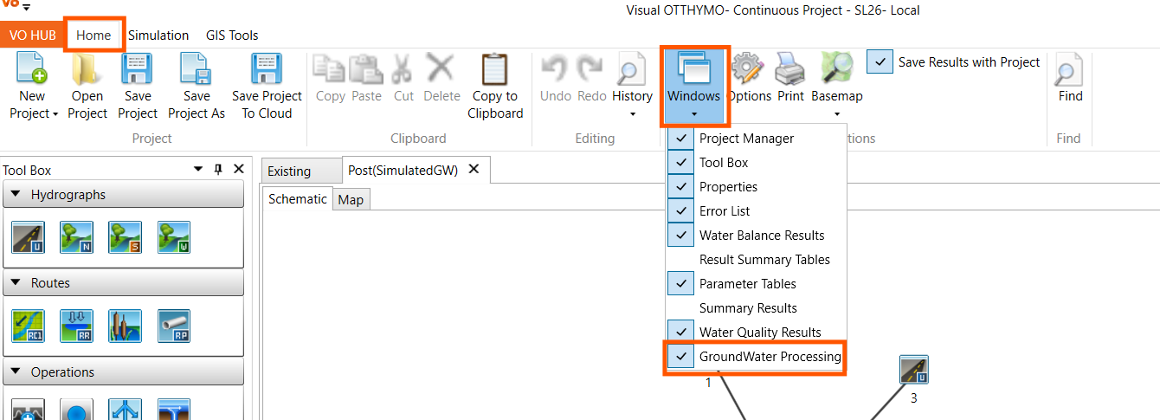Open the VO HUB button
The height and width of the screenshot is (420, 1160).
pyautogui.click(x=33, y=36)
